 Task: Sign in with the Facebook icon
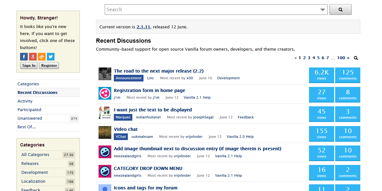point(24,57)
